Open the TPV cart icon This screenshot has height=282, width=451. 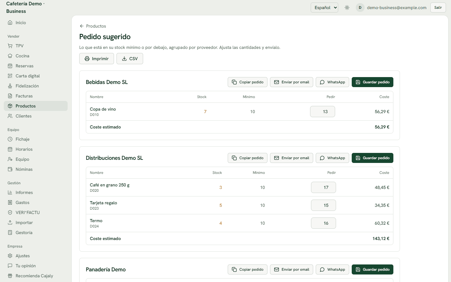click(x=10, y=46)
